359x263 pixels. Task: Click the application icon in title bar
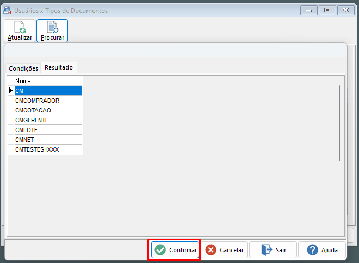click(8, 10)
